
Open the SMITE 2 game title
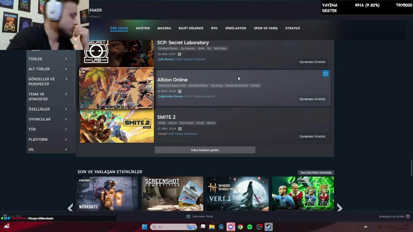(x=166, y=117)
